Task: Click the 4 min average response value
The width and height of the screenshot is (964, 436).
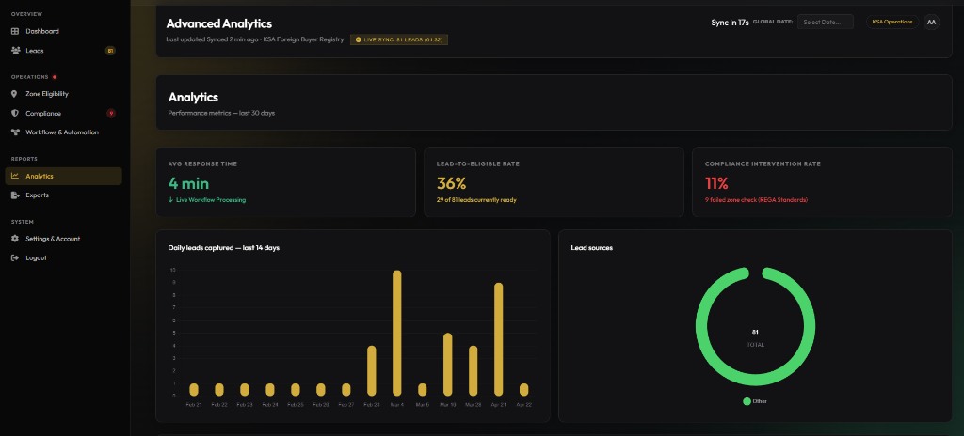Action: click(x=188, y=183)
